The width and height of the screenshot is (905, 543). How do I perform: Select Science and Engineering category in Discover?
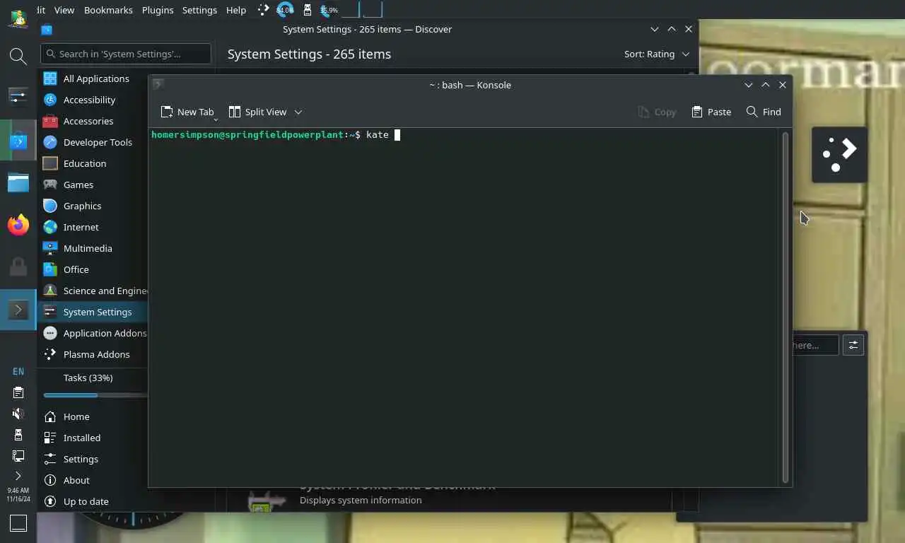tap(93, 291)
